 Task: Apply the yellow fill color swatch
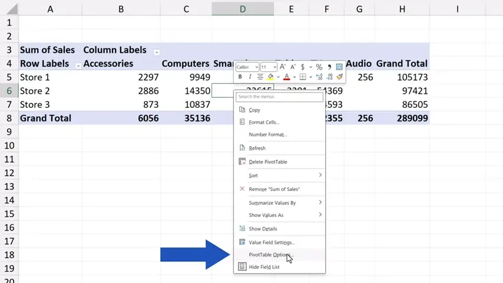[x=270, y=77]
